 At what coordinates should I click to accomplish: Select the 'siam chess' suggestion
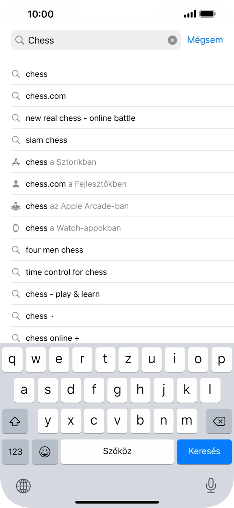pos(46,140)
